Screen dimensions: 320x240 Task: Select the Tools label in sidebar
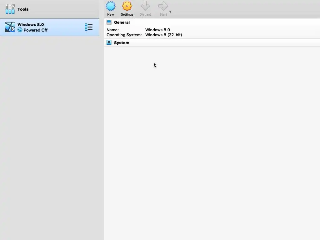[23, 9]
